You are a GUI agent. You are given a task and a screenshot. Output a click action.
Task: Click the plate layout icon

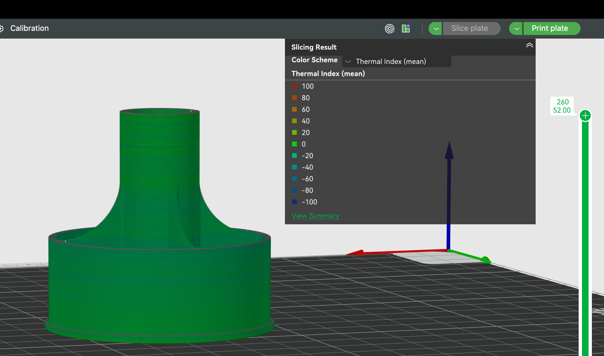coord(406,28)
